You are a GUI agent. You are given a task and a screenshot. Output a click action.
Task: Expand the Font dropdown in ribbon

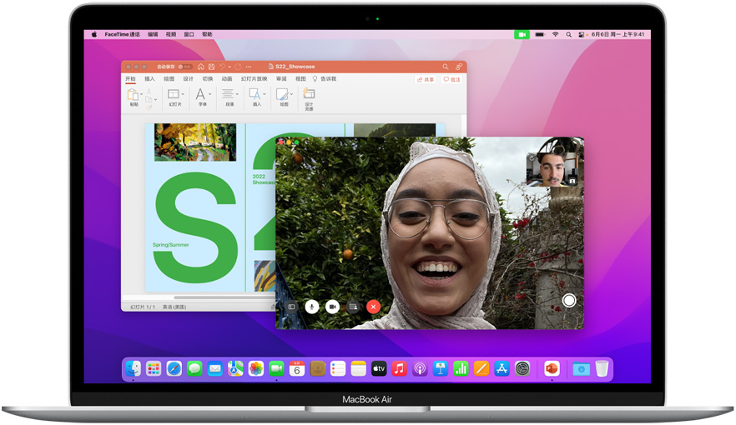[x=209, y=94]
